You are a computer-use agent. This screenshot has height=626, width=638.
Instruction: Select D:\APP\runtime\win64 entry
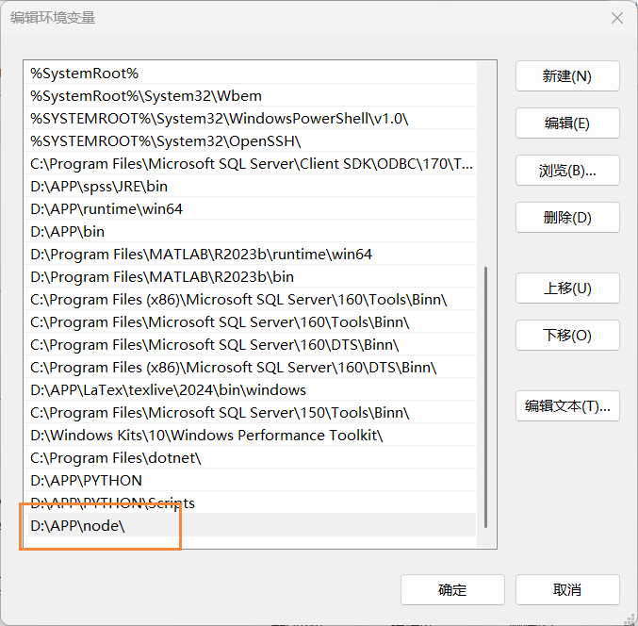pyautogui.click(x=251, y=208)
